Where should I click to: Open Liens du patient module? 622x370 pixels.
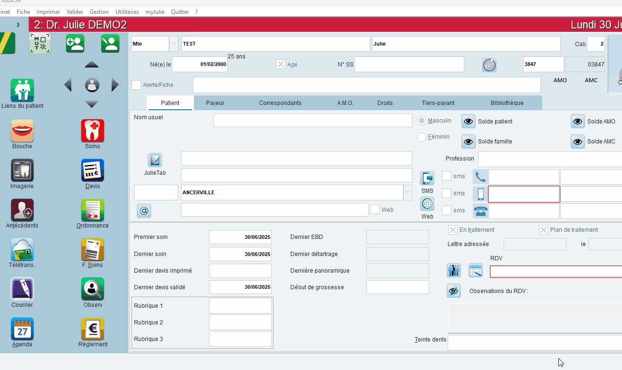pyautogui.click(x=22, y=90)
